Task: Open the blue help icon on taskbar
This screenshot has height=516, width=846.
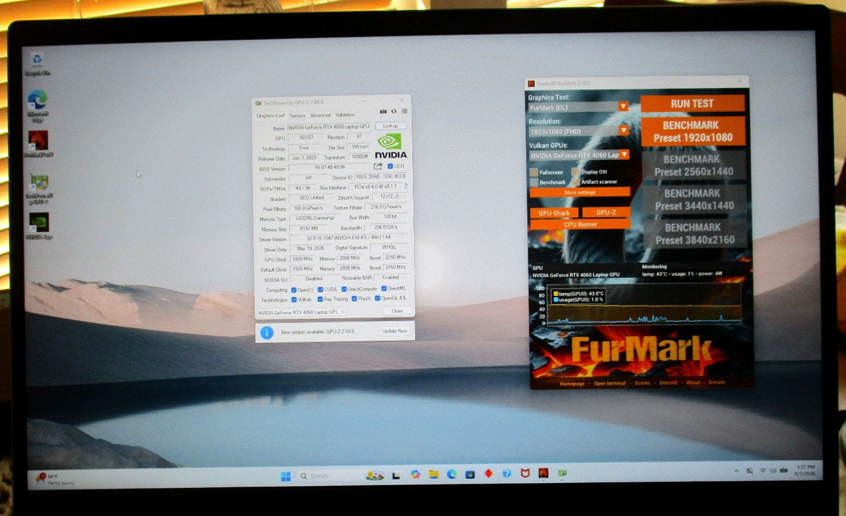Action: 507,474
